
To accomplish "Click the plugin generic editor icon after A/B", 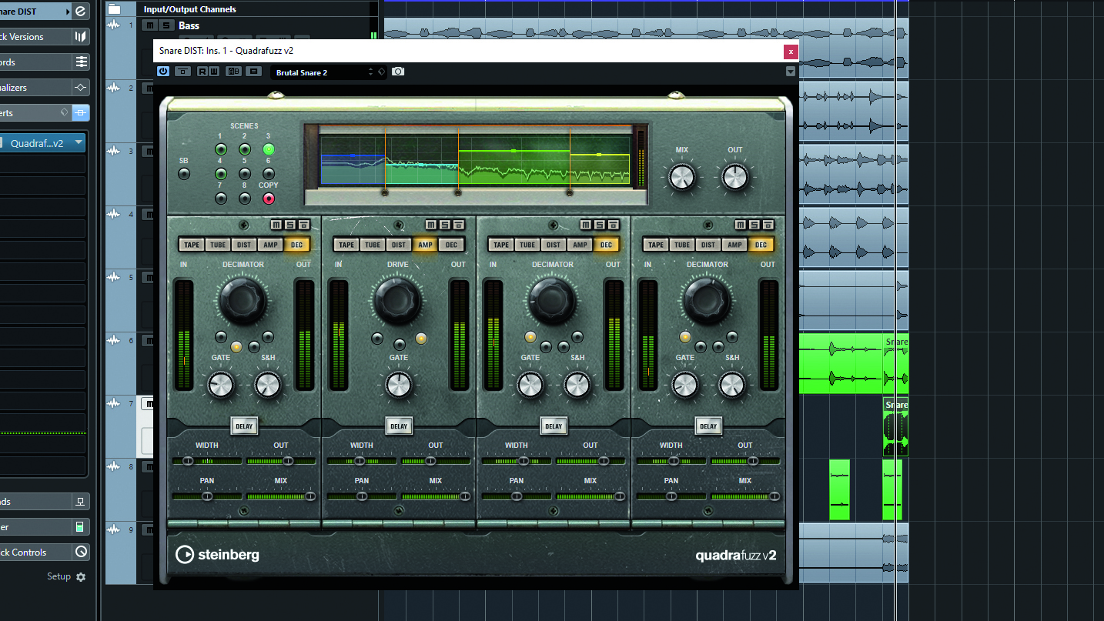I will (x=254, y=72).
